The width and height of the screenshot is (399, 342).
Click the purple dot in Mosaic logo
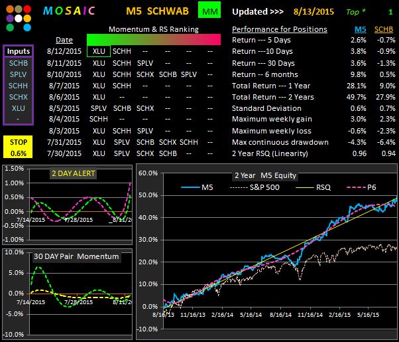click(10, 19)
